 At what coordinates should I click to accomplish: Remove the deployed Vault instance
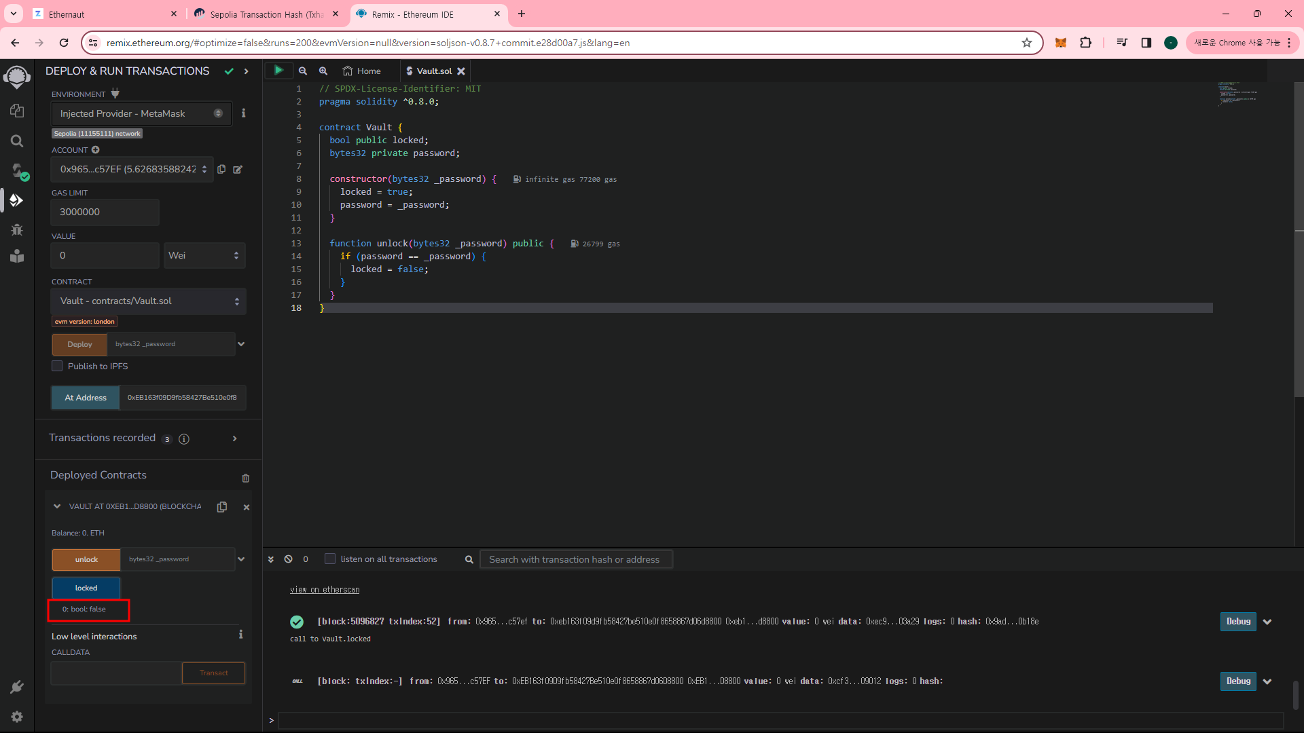[247, 507]
